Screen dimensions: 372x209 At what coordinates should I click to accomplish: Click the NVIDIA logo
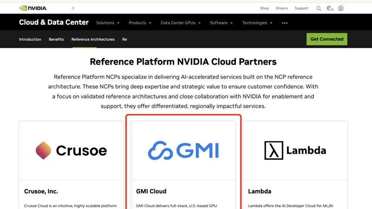click(33, 8)
